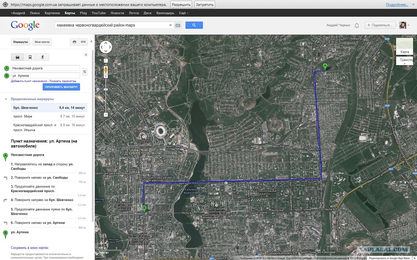417x260 pixels.
Task: Click Запретить location permission button
Action: 205,5
